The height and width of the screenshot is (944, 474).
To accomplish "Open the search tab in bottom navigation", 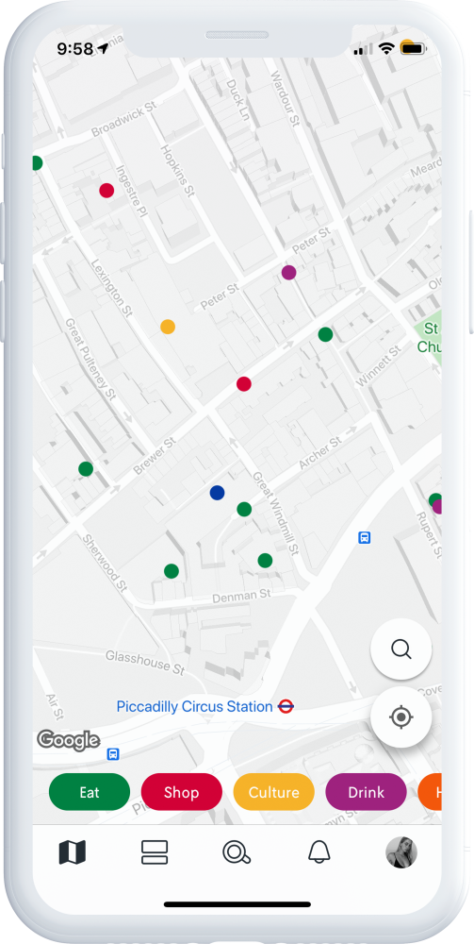I will (x=237, y=852).
